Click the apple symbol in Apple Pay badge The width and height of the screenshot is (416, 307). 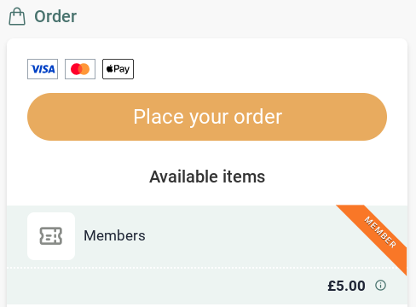point(110,68)
